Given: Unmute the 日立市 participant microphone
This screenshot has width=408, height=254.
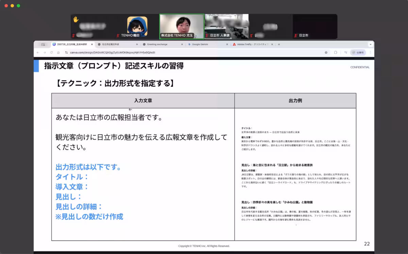Looking at the screenshot, I should pos(295,35).
